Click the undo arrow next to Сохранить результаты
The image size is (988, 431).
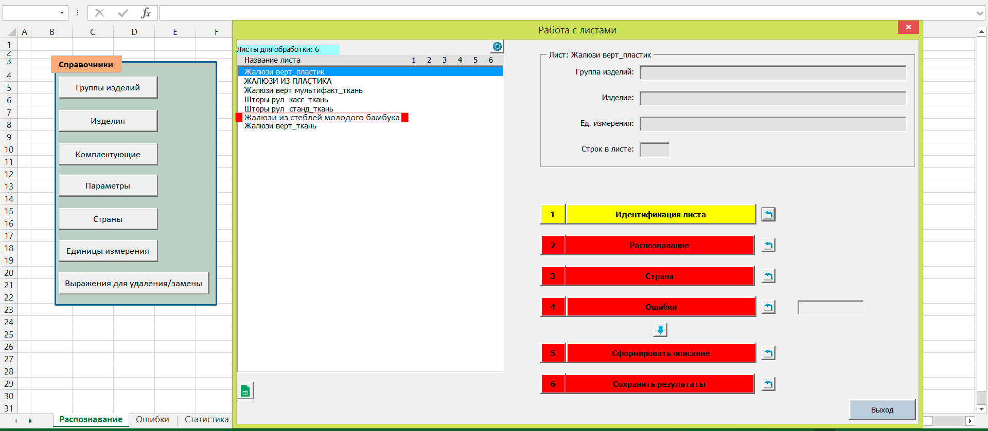(x=768, y=384)
